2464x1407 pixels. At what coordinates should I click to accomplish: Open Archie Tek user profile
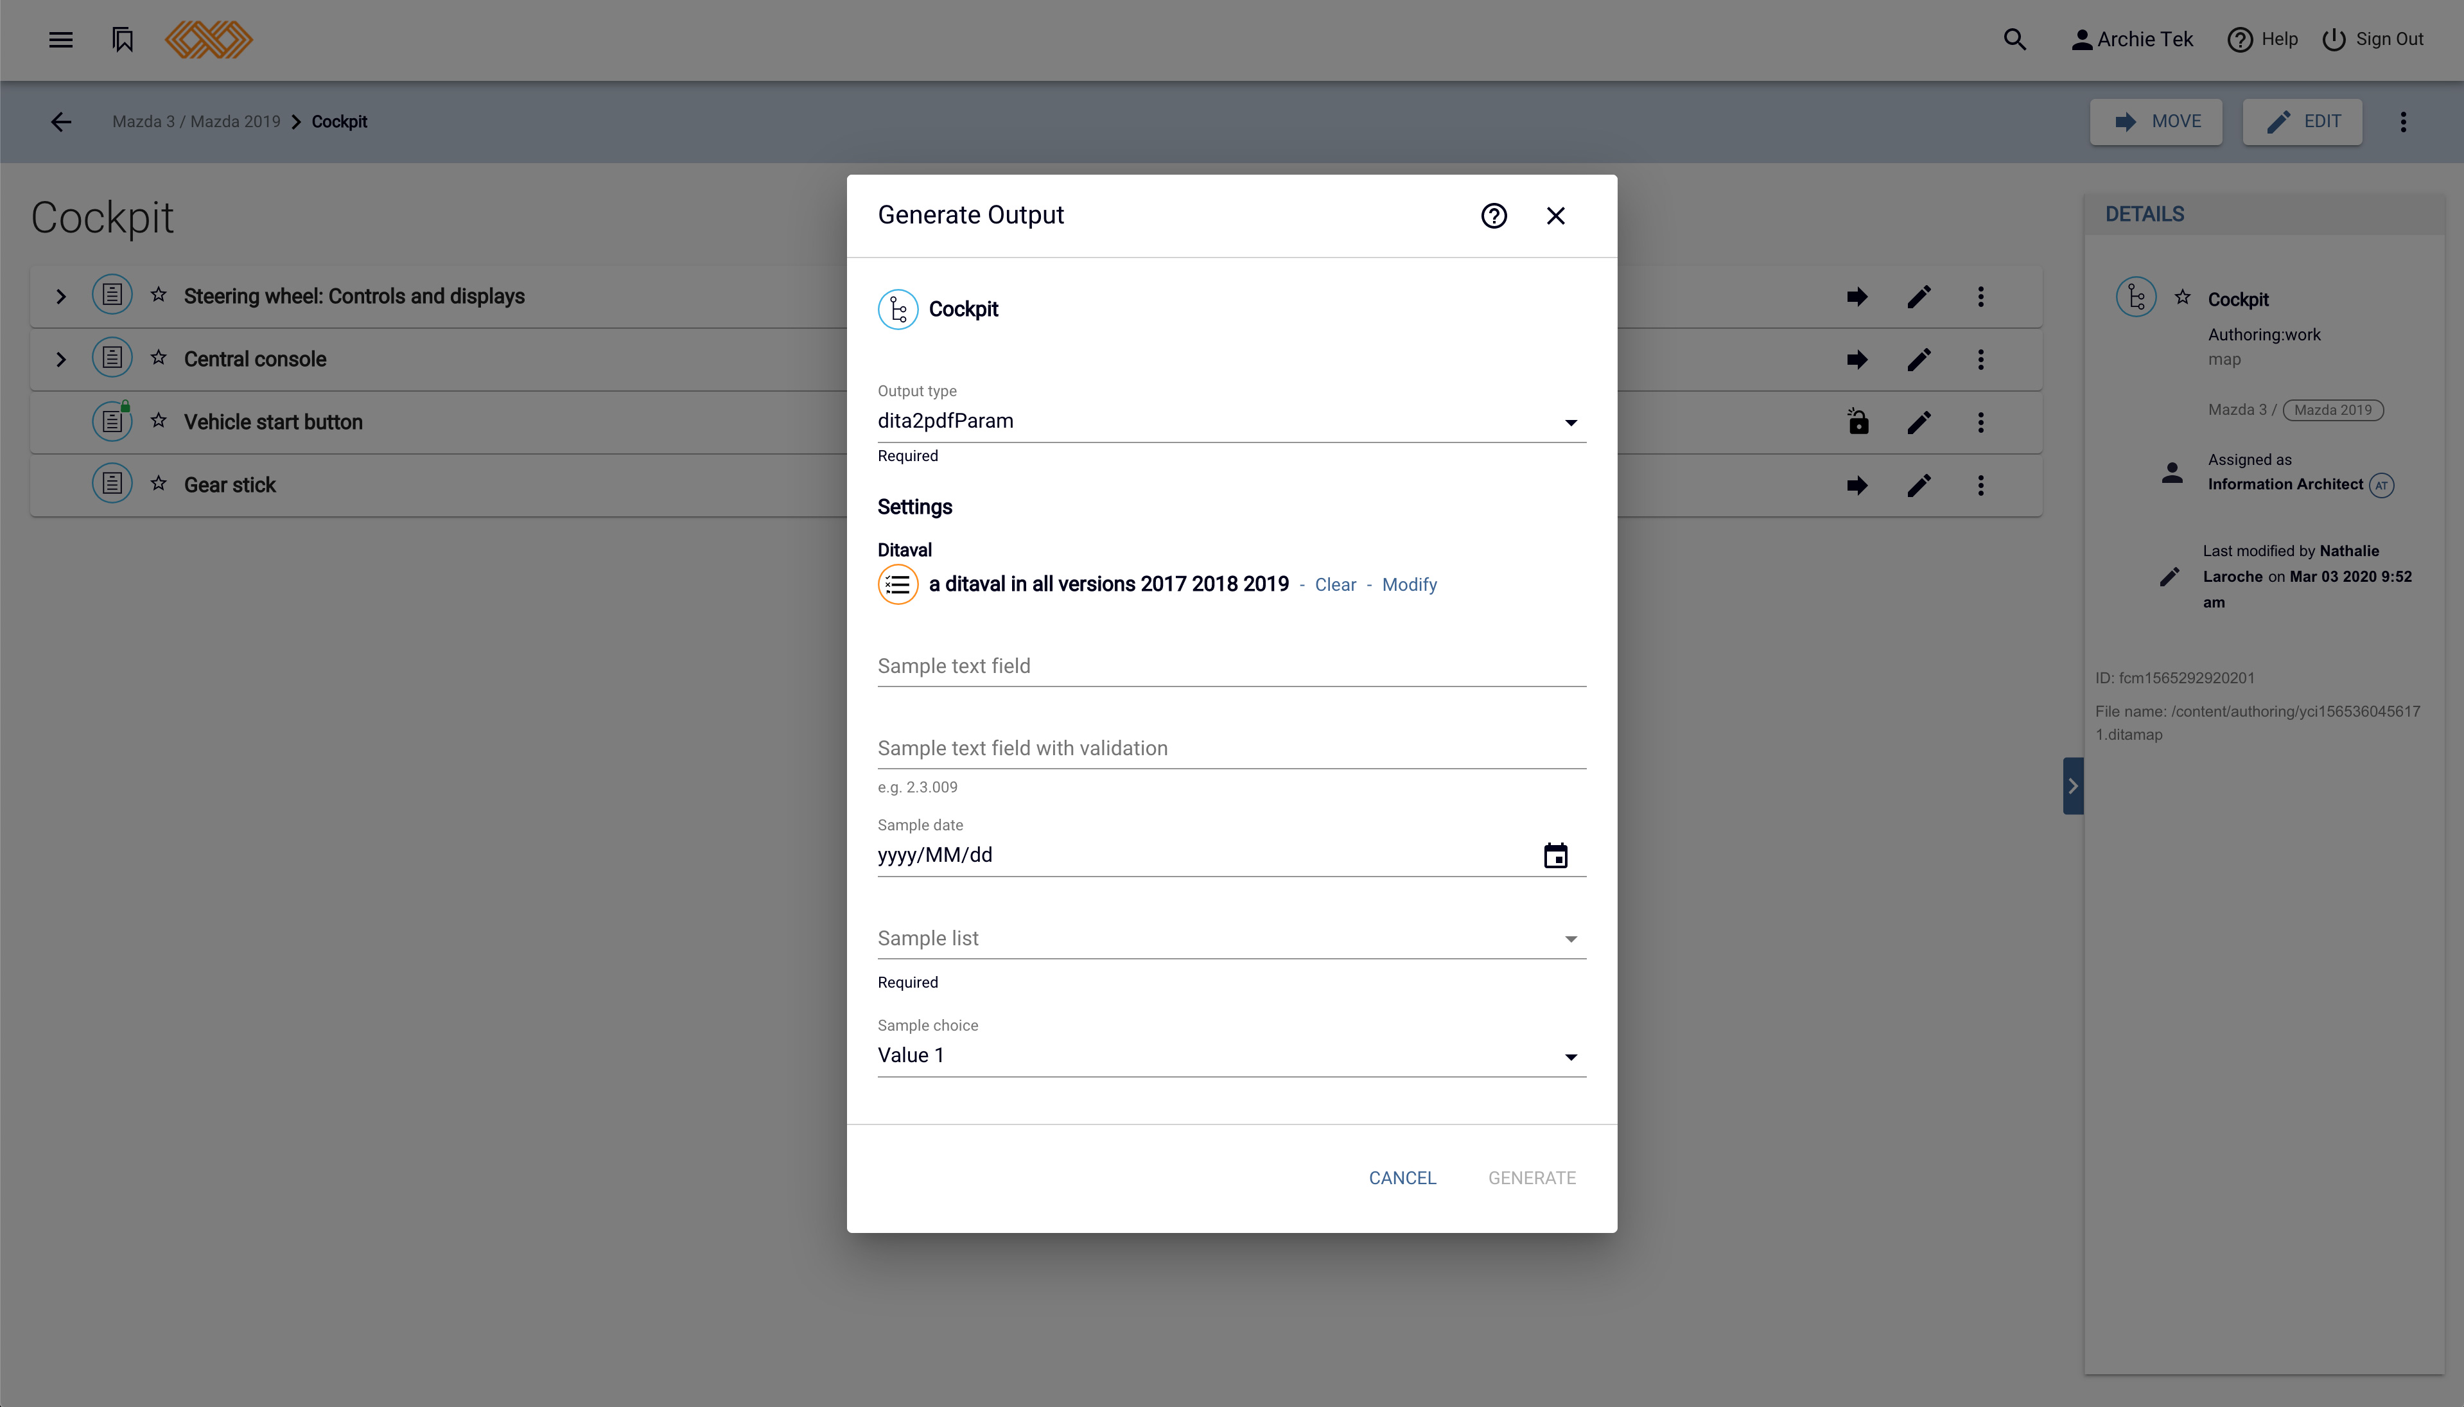pyautogui.click(x=2131, y=40)
